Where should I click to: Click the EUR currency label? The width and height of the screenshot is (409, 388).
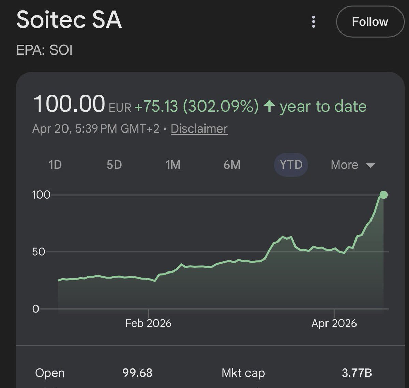[x=120, y=108]
